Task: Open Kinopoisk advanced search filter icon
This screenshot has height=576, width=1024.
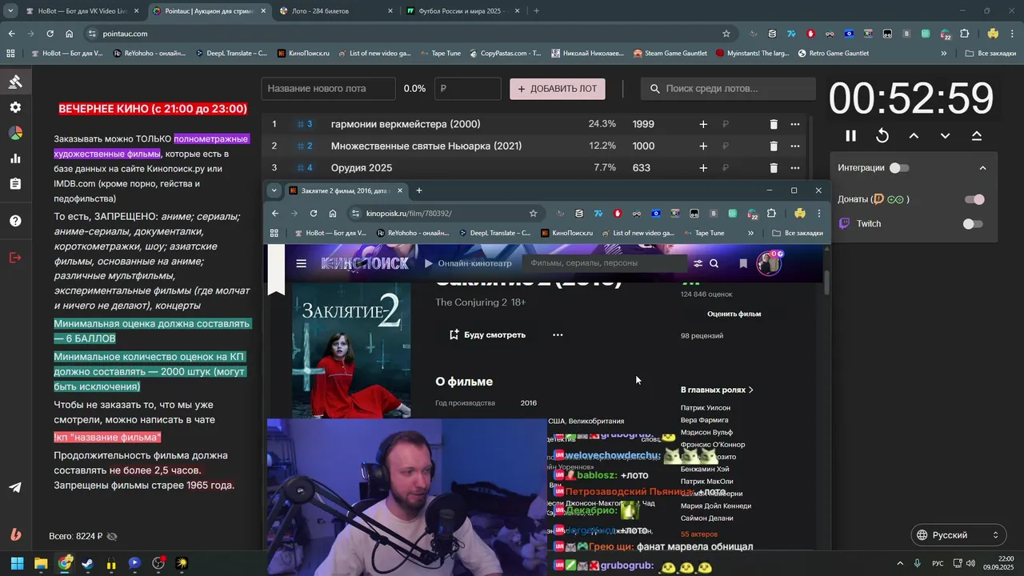Action: (x=698, y=263)
